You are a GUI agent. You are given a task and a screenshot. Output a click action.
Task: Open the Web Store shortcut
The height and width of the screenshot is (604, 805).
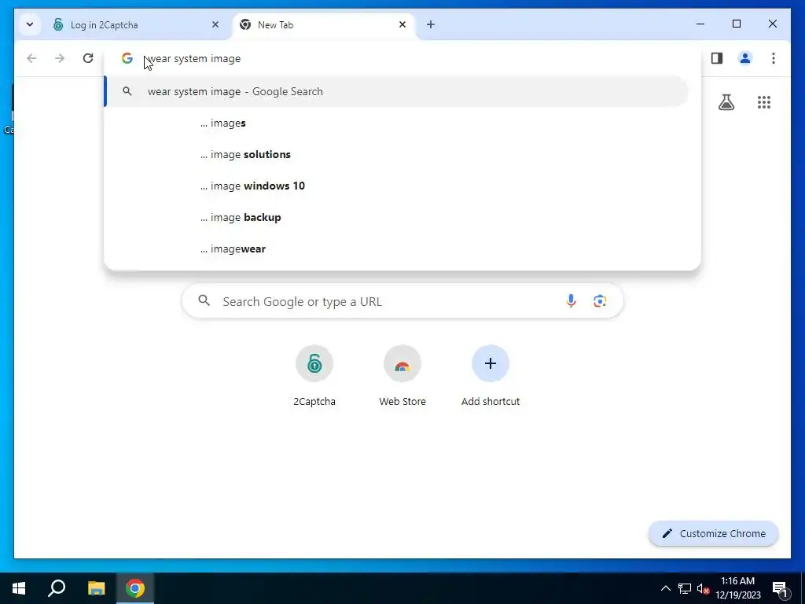pyautogui.click(x=402, y=377)
